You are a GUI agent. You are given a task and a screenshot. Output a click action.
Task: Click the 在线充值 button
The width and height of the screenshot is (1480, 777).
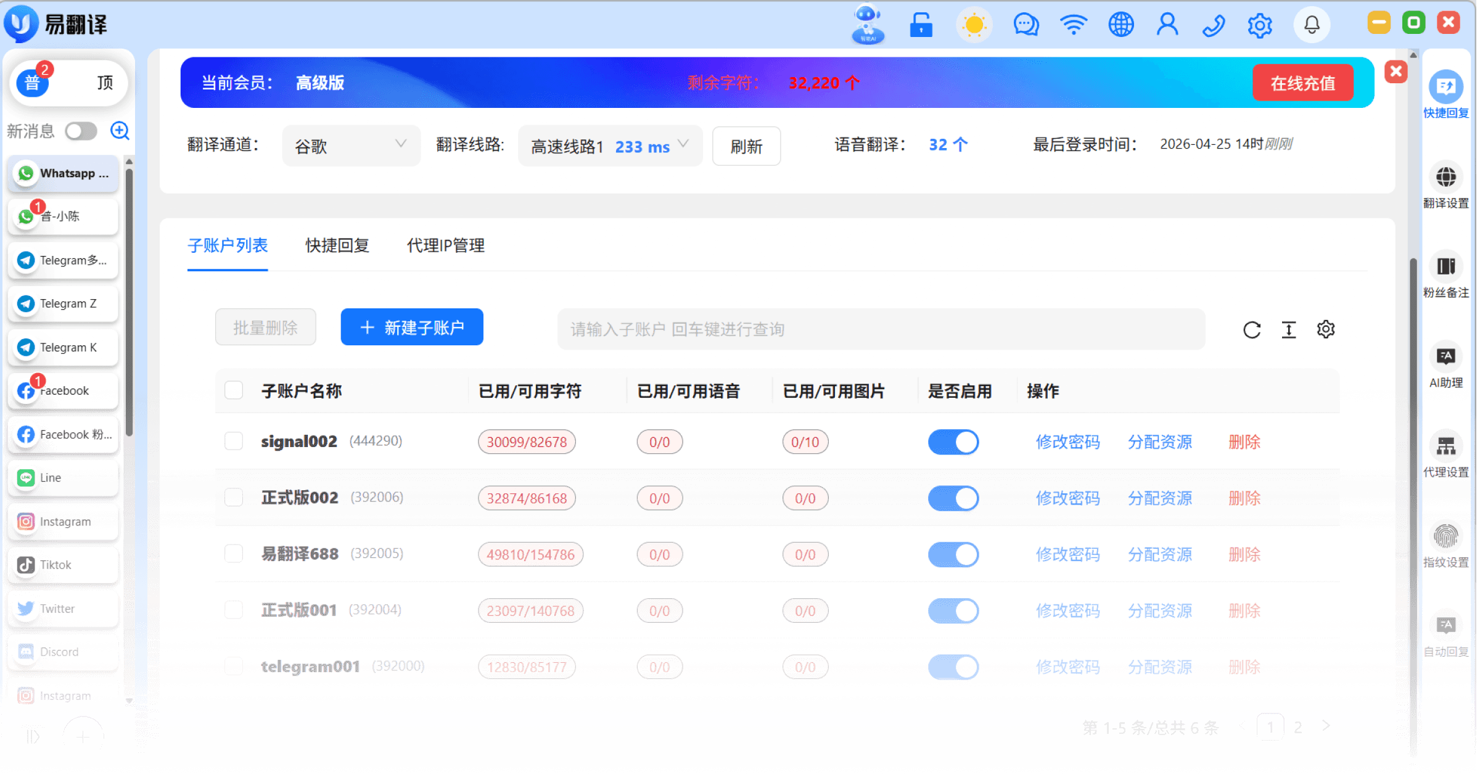click(1303, 83)
